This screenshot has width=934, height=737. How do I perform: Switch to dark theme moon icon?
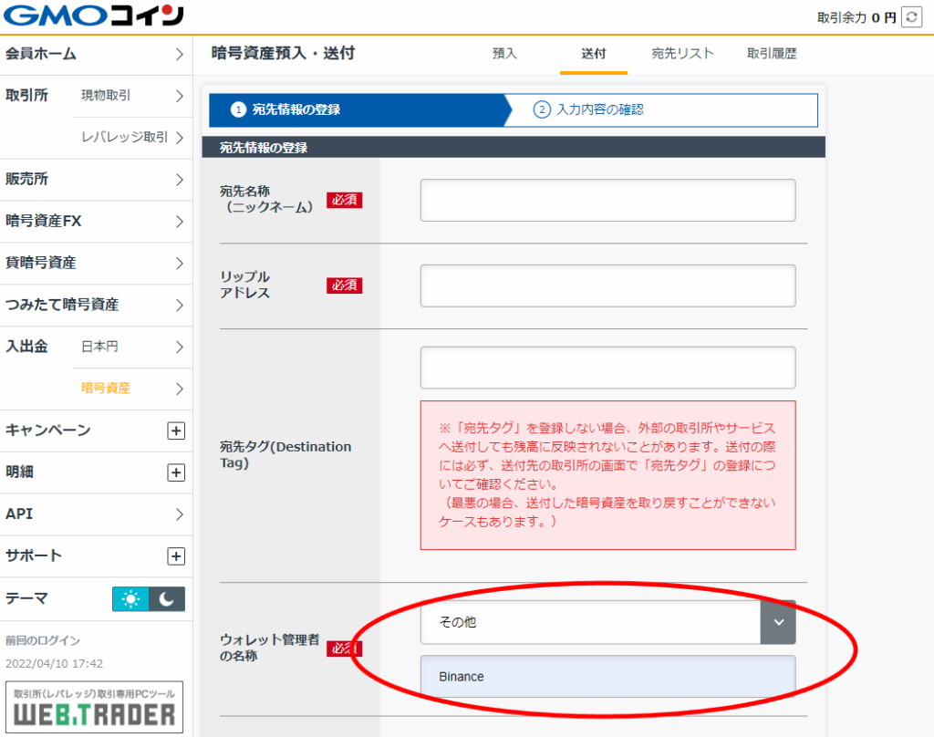[x=167, y=598]
